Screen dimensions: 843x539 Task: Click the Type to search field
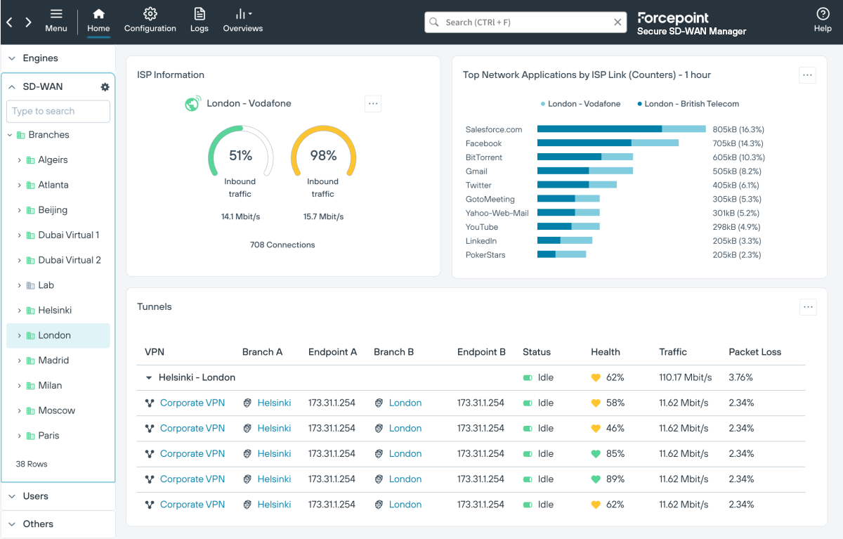tap(58, 111)
